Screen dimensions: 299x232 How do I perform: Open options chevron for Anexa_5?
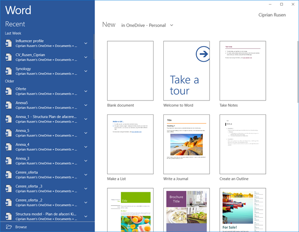pyautogui.click(x=86, y=133)
